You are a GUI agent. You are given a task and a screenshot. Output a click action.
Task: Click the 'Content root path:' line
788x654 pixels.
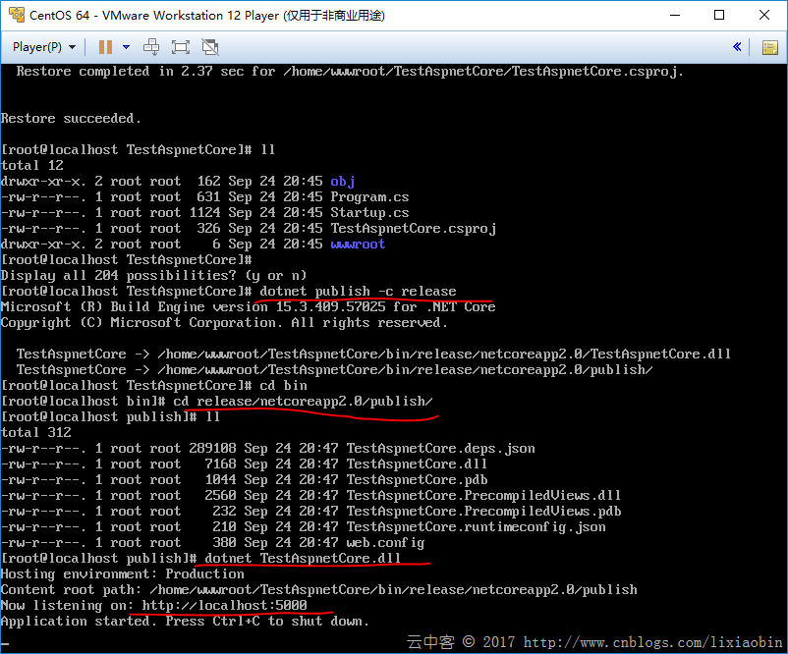[319, 590]
